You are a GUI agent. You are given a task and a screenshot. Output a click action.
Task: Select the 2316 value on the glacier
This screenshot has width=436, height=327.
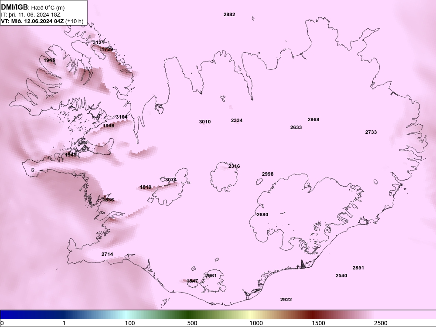tap(234, 166)
